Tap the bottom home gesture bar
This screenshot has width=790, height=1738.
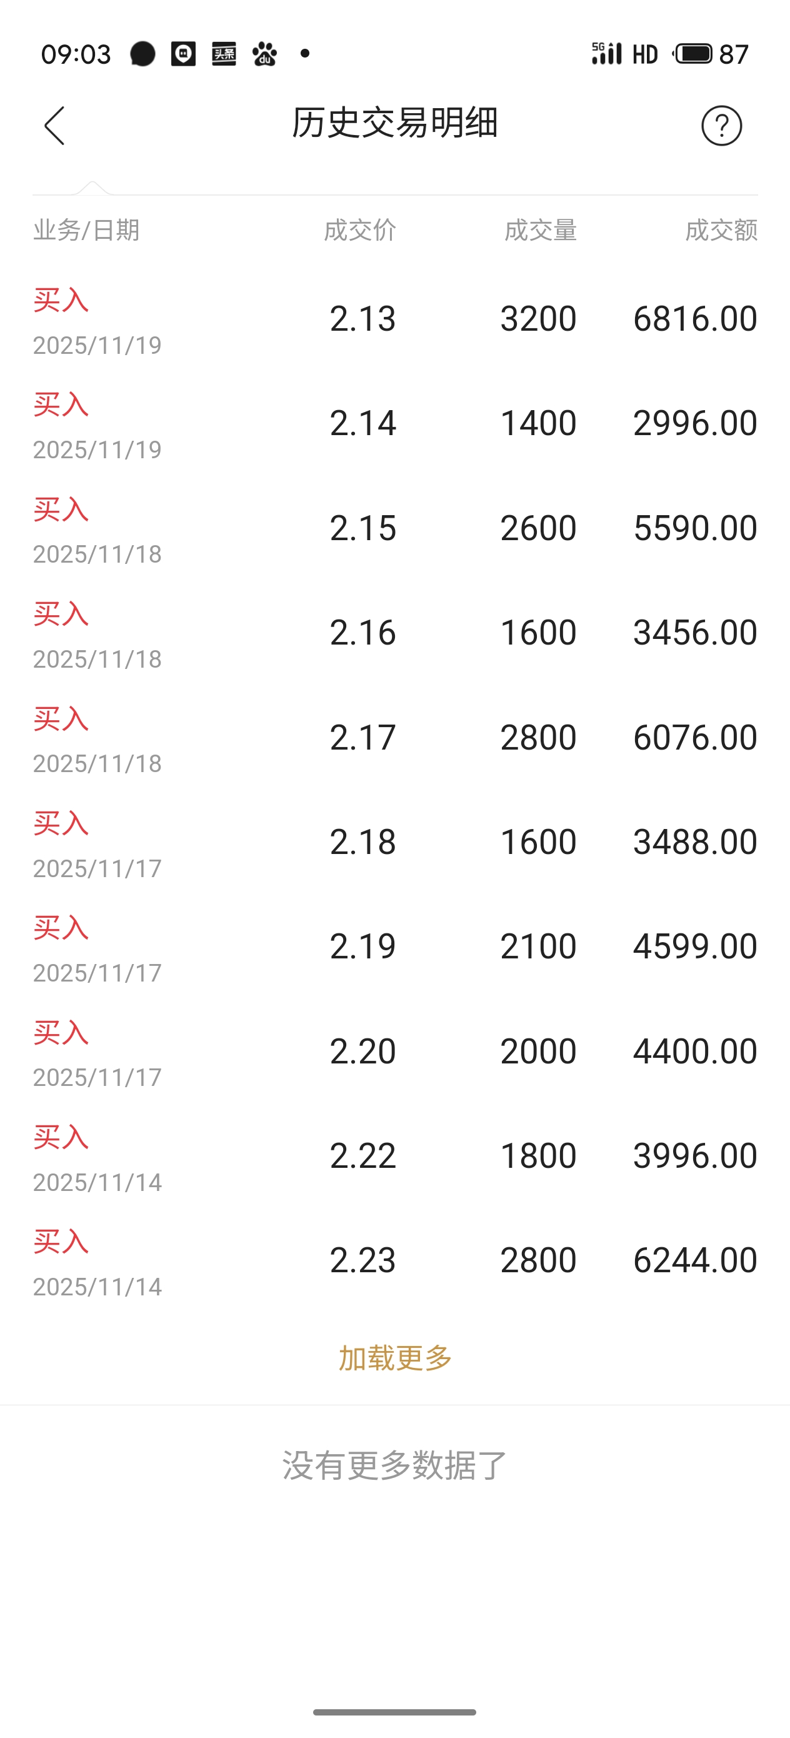(394, 1712)
